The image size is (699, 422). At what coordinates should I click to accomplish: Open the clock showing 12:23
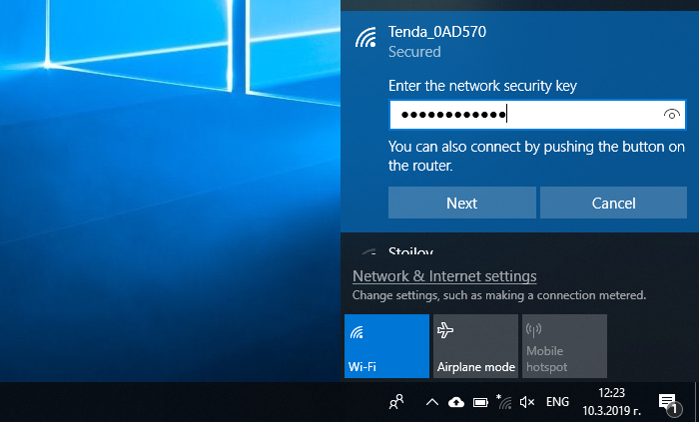[x=612, y=402]
